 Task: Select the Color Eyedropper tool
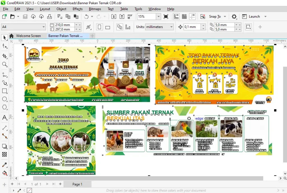pos(4,165)
